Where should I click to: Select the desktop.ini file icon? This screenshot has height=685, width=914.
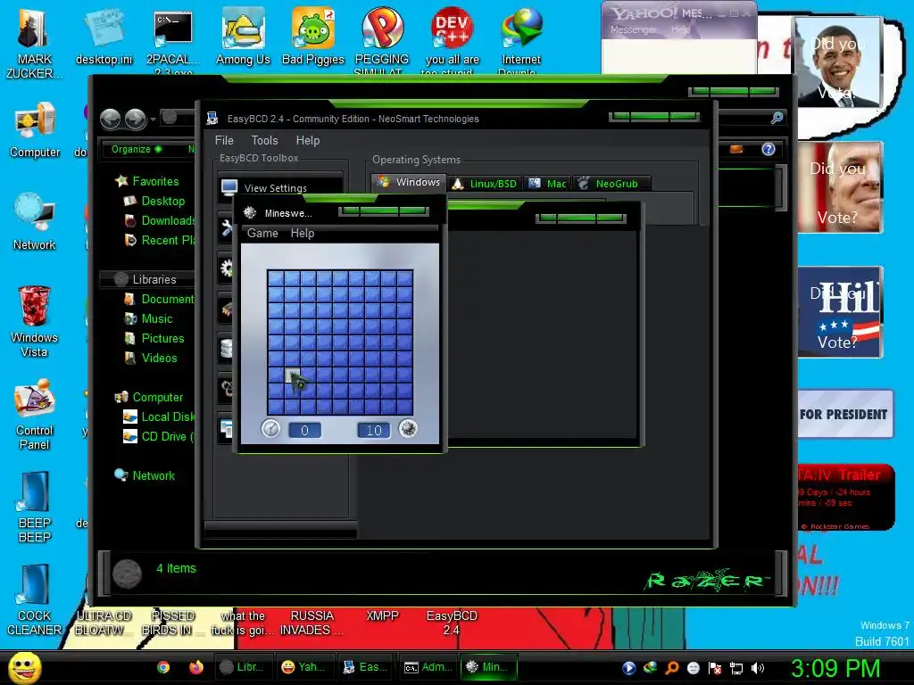coord(104,36)
